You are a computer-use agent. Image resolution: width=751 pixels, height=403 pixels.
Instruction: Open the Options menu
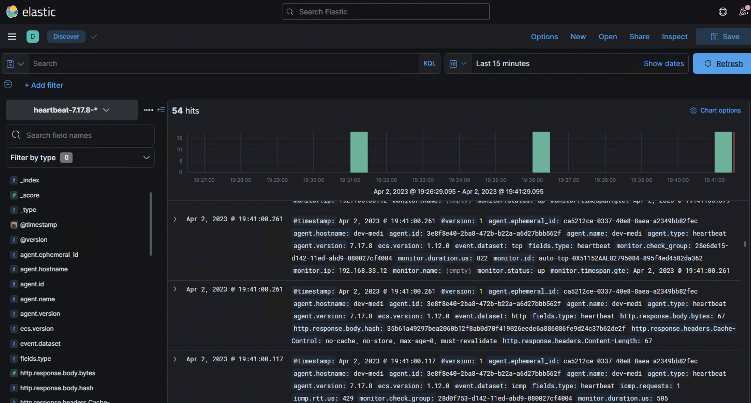click(544, 36)
